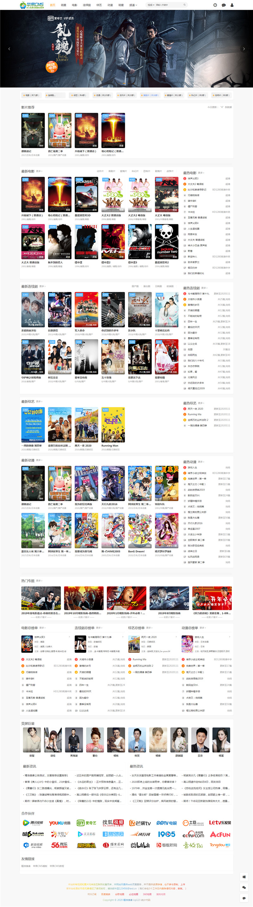Open the Running Man variety poster

click(113, 425)
